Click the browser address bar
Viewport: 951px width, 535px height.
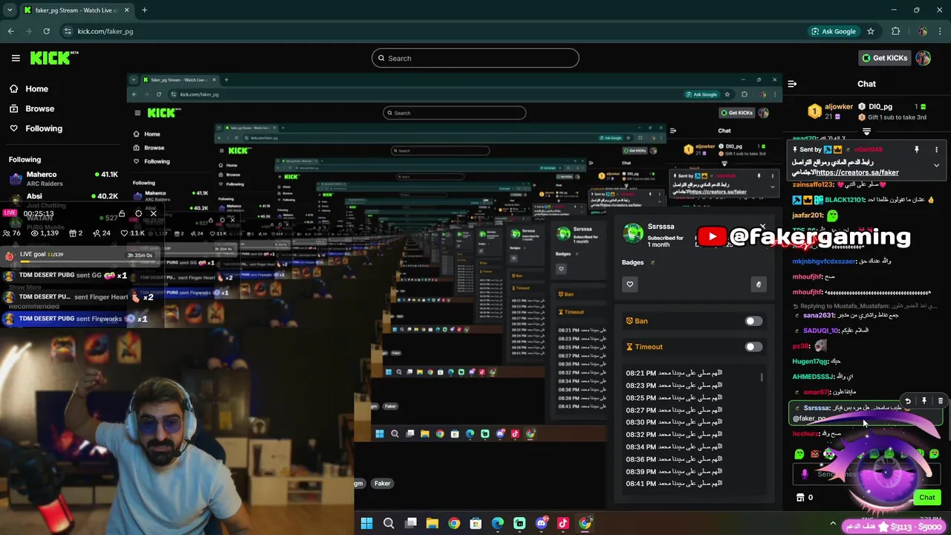click(x=431, y=31)
